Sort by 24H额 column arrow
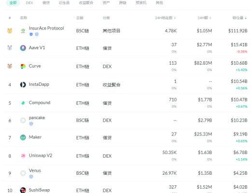Screen dimensions: 251x193 pos(210,18)
